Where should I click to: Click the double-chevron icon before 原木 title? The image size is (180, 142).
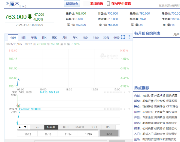(x=8, y=4)
